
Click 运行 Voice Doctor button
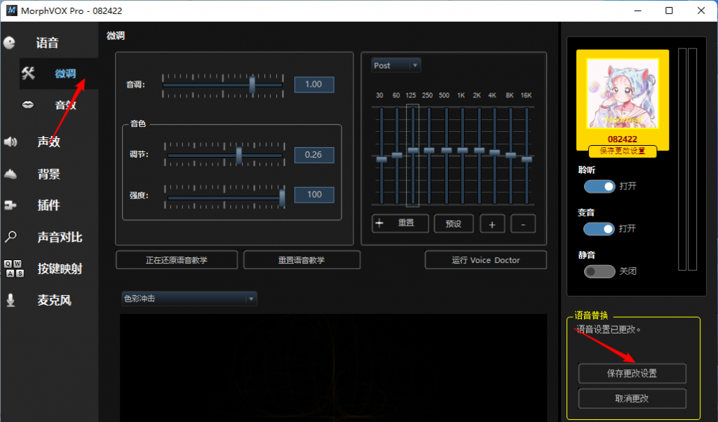pyautogui.click(x=485, y=259)
